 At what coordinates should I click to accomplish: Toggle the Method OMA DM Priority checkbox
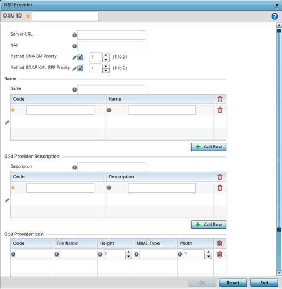click(x=80, y=57)
